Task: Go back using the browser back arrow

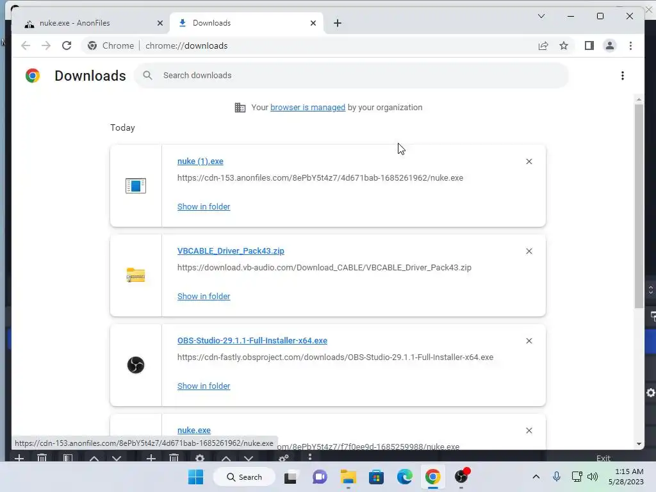Action: (x=26, y=45)
